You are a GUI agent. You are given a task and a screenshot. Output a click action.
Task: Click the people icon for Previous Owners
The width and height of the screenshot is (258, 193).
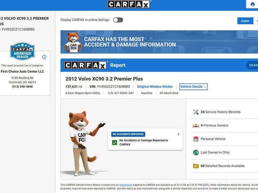coord(196,126)
